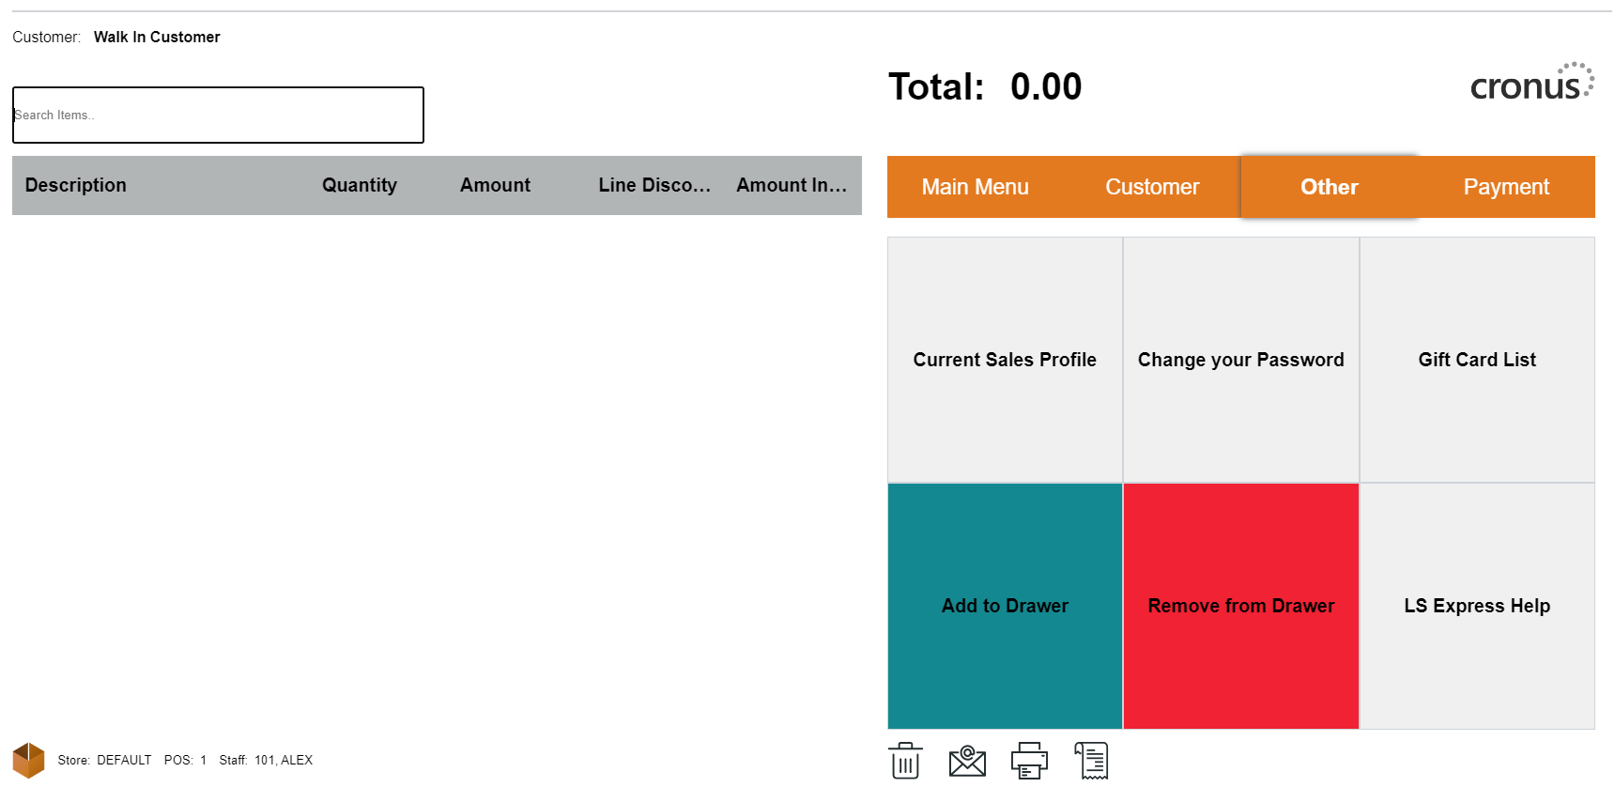Open LS Express Help
This screenshot has height=787, width=1615.
click(x=1477, y=606)
